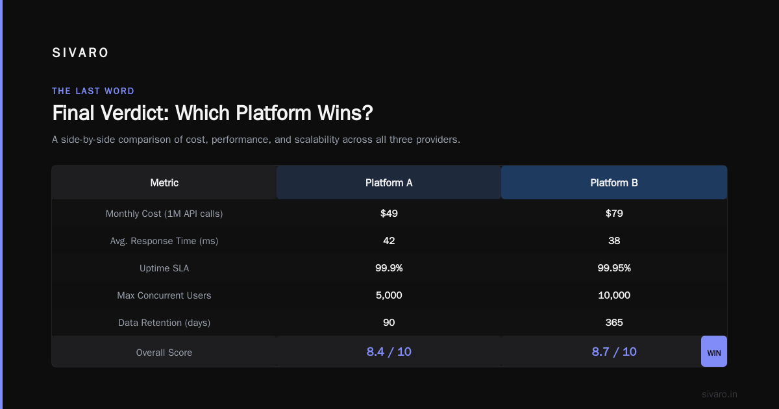Click Platform A's 8.4 / 10 score

tap(389, 352)
